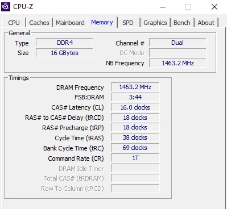
Task: Click the 'Type' label in General group
Action: [x=22, y=43]
